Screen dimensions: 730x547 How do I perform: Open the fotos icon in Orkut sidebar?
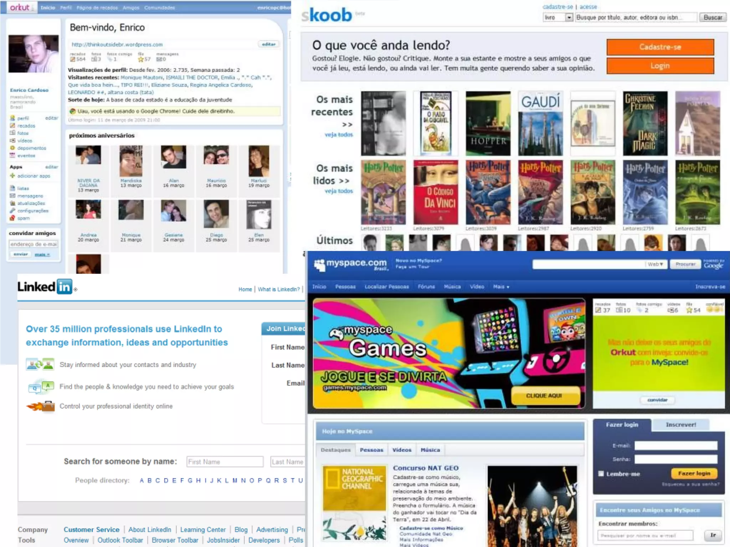click(x=12, y=133)
